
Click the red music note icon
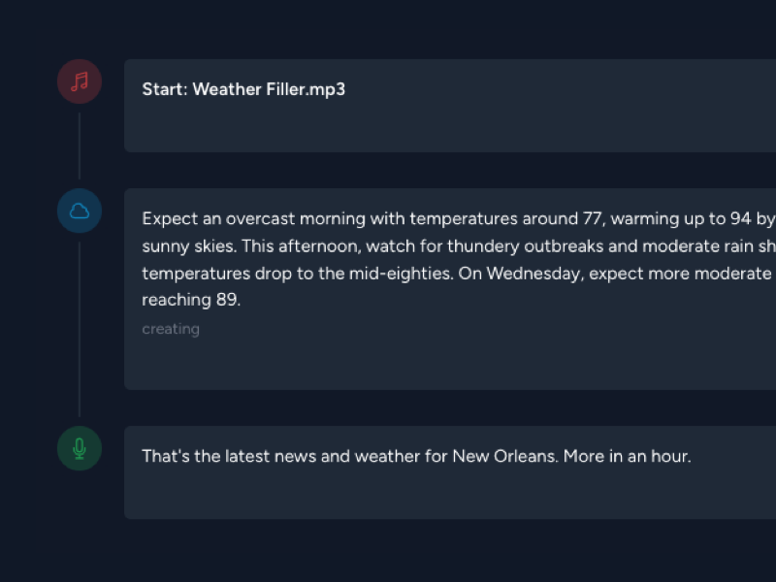click(80, 81)
